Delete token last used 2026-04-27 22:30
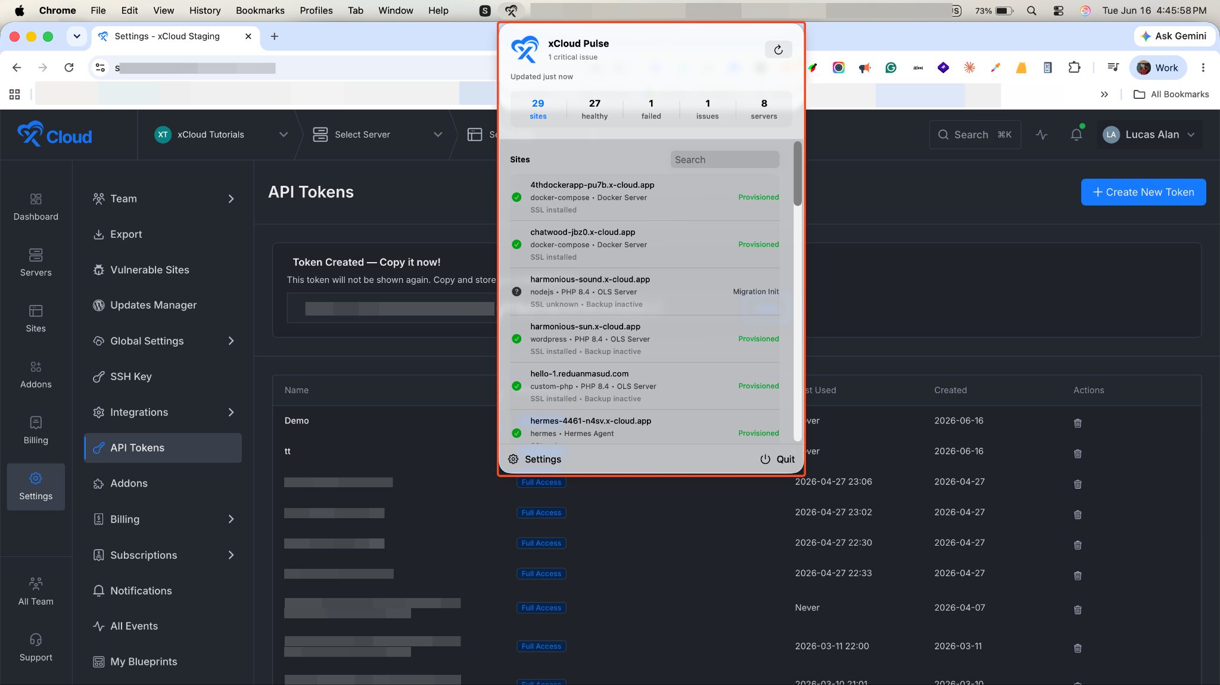 pos(1078,545)
